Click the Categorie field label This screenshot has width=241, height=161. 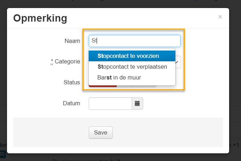67,62
